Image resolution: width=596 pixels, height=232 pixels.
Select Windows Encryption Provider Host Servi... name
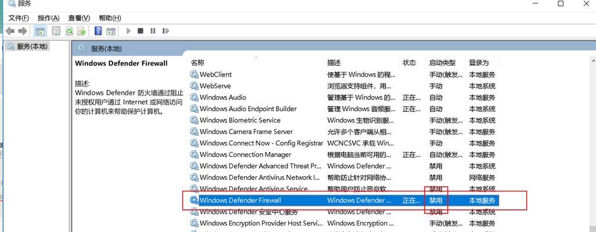pos(261,223)
